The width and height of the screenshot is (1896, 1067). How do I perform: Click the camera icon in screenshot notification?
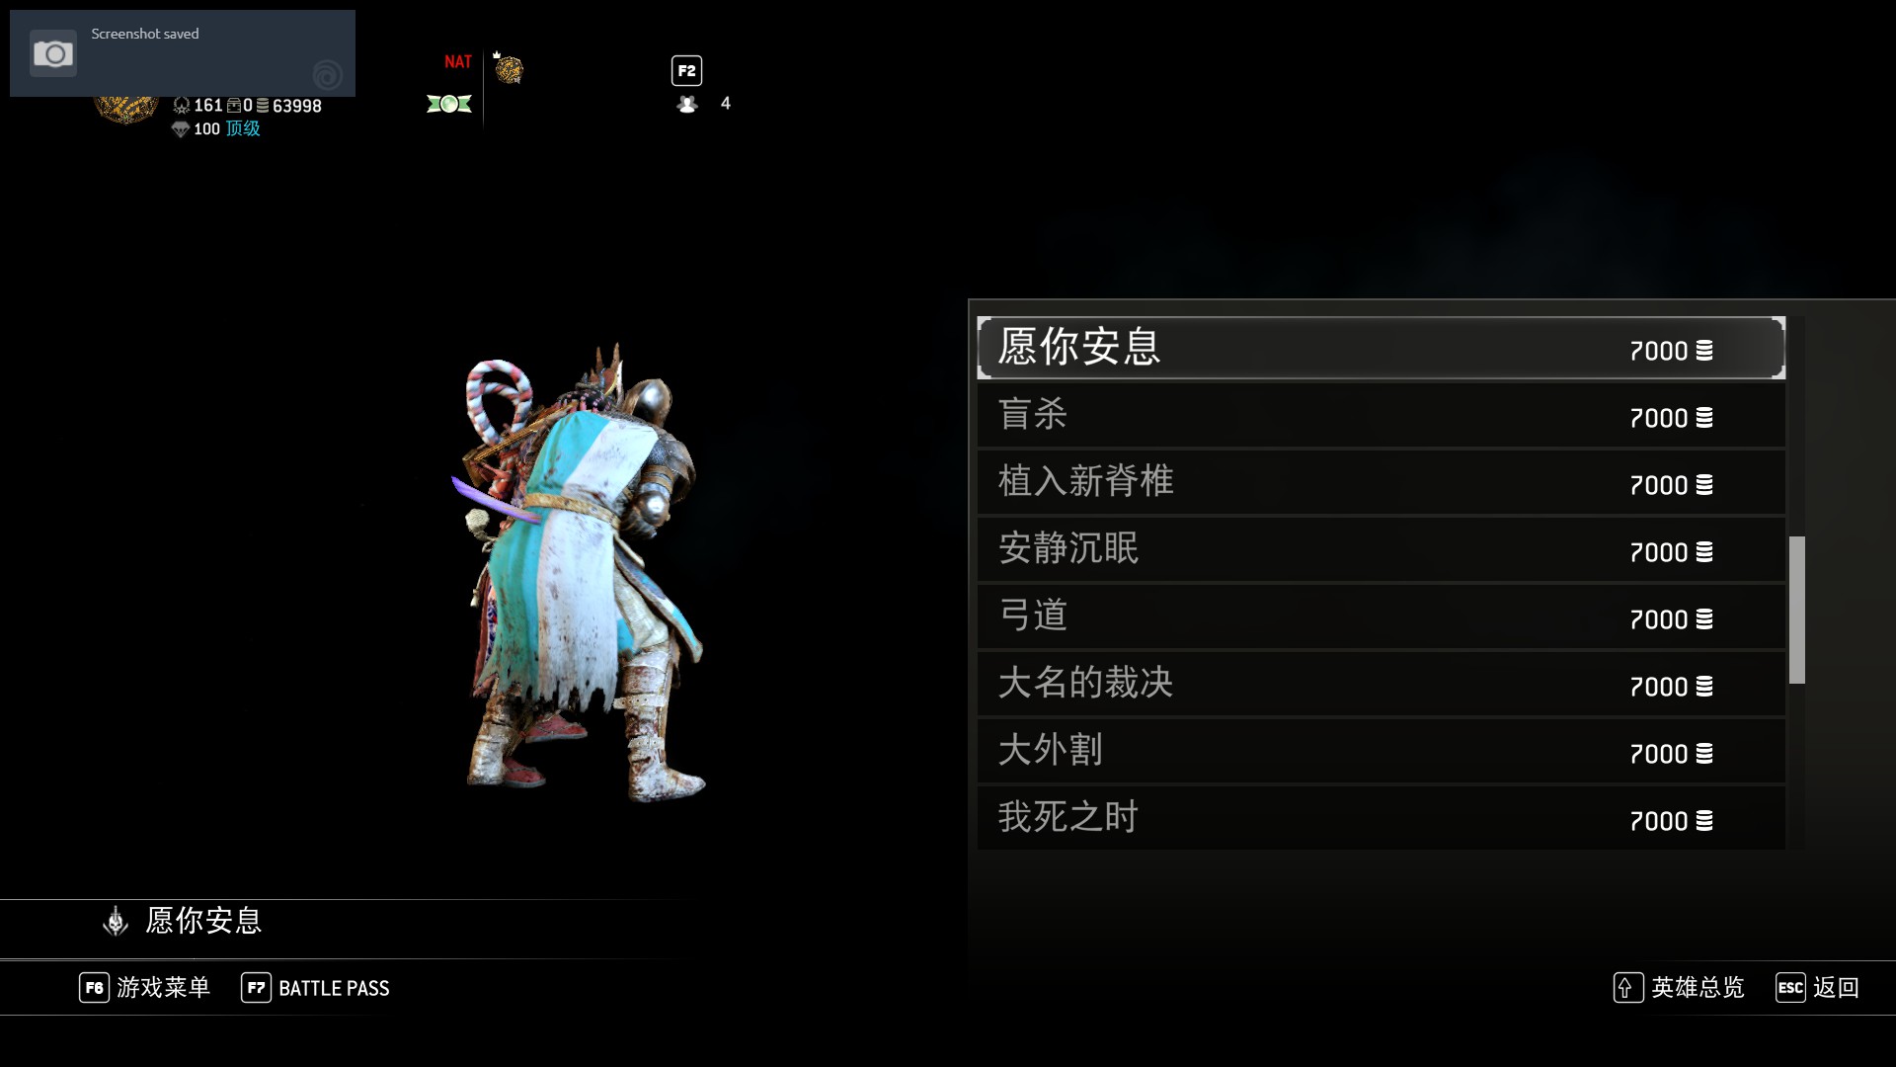(x=53, y=53)
